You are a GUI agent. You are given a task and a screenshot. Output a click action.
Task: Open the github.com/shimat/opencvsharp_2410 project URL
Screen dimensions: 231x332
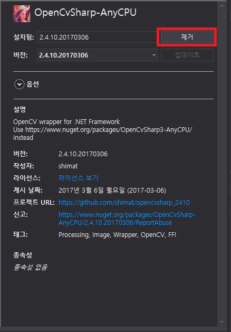pyautogui.click(x=124, y=203)
